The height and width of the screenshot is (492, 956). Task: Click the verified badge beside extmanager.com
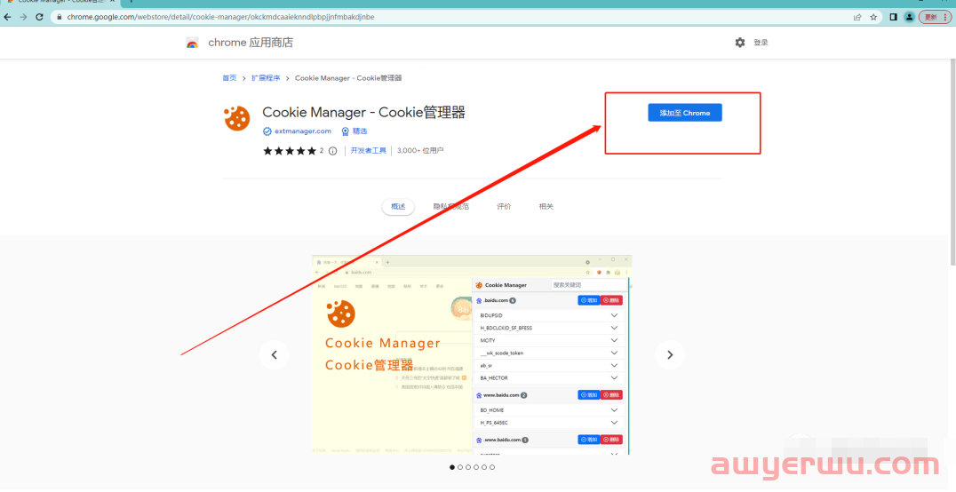267,131
